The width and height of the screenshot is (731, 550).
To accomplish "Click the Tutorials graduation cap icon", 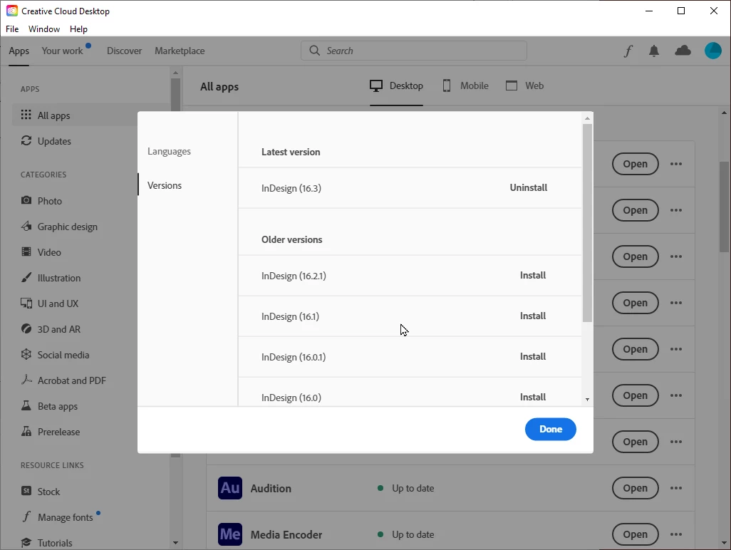I will 26,542.
